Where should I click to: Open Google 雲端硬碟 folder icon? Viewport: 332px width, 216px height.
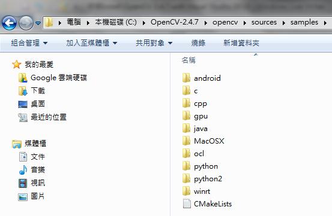[x=23, y=78]
